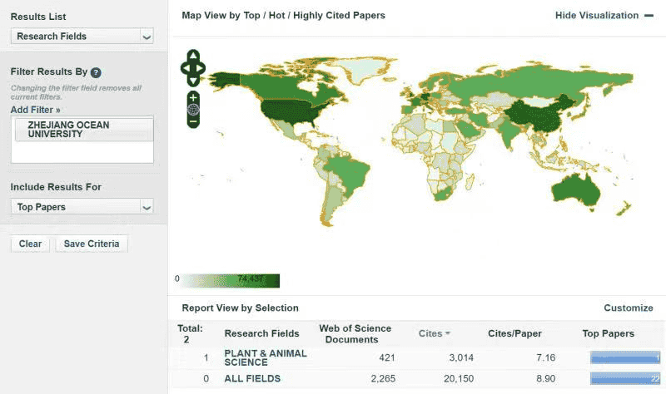Select Zhejiang Ocean University filter entry
The height and width of the screenshot is (394, 666).
[84, 130]
